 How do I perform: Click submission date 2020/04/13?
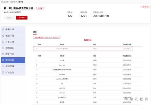pyautogui.click(x=127, y=65)
